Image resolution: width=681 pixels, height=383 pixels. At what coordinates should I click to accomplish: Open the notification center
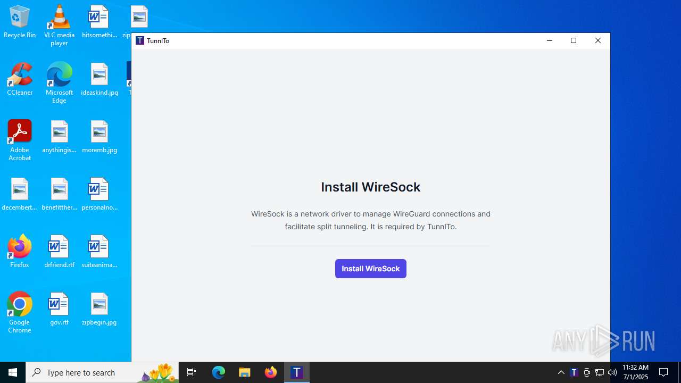663,372
